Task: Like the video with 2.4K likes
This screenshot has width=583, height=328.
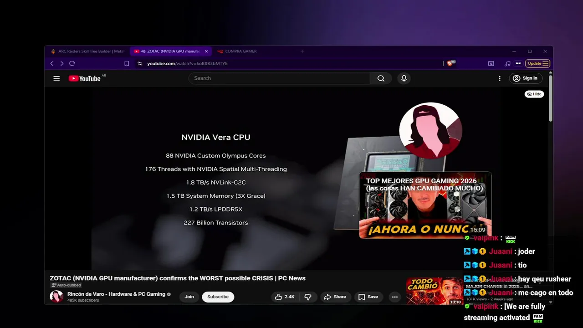Action: click(285, 297)
